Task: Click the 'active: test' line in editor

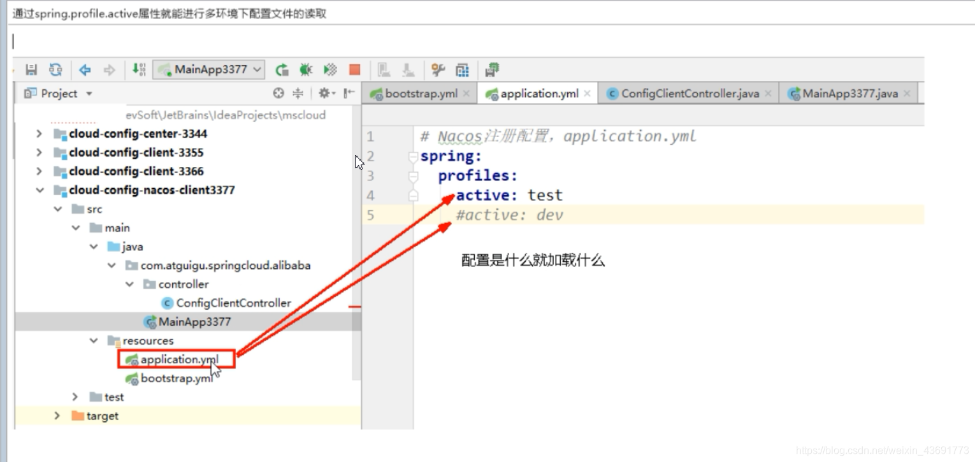Action: click(x=509, y=195)
